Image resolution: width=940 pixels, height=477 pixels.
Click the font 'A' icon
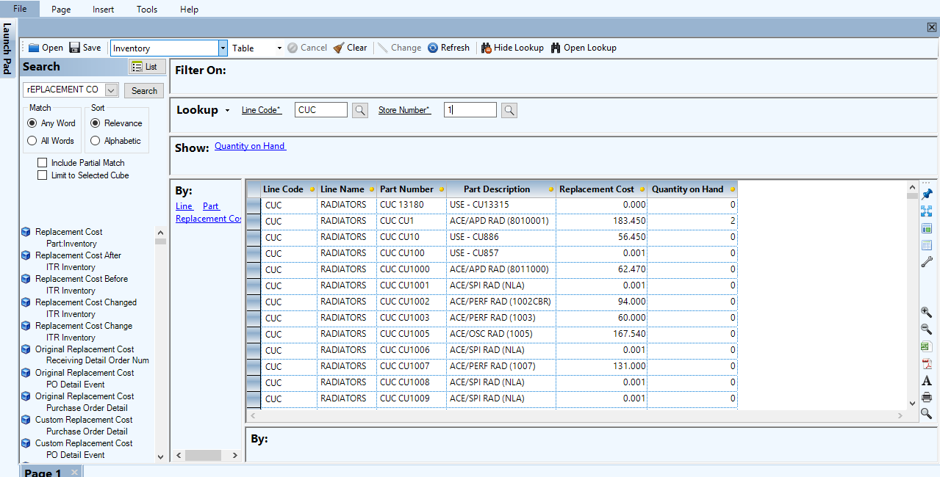(x=926, y=380)
